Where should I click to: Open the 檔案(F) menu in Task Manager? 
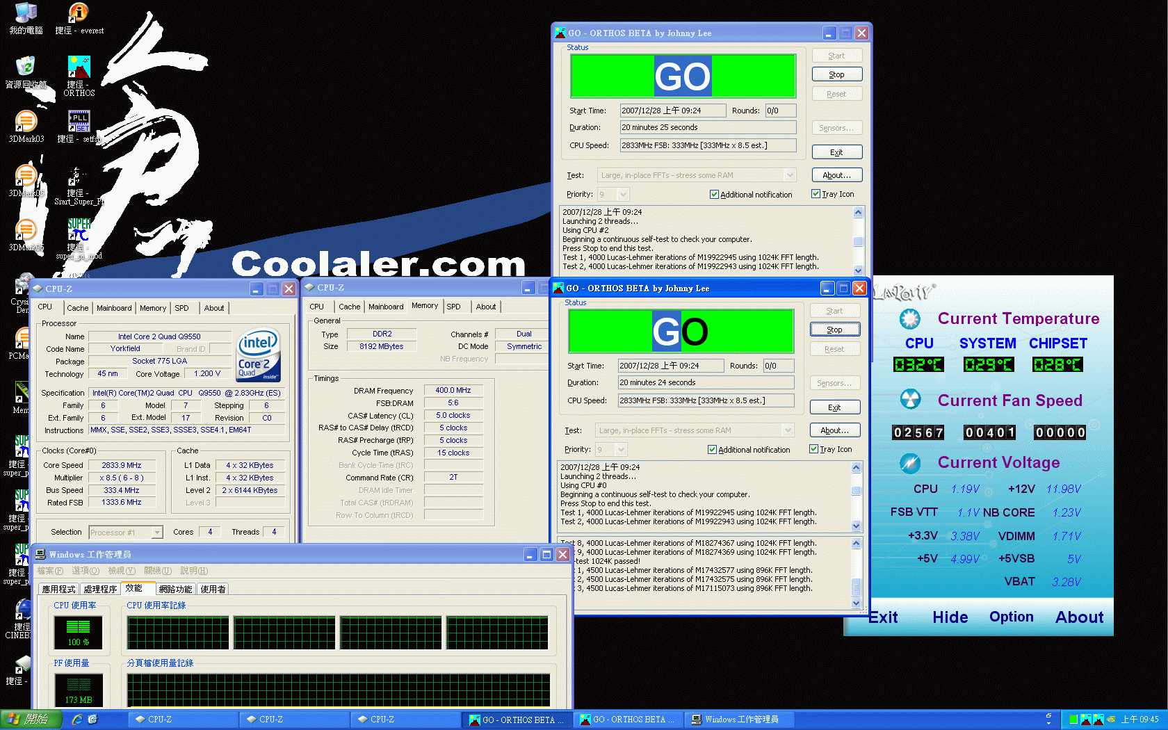click(x=50, y=571)
